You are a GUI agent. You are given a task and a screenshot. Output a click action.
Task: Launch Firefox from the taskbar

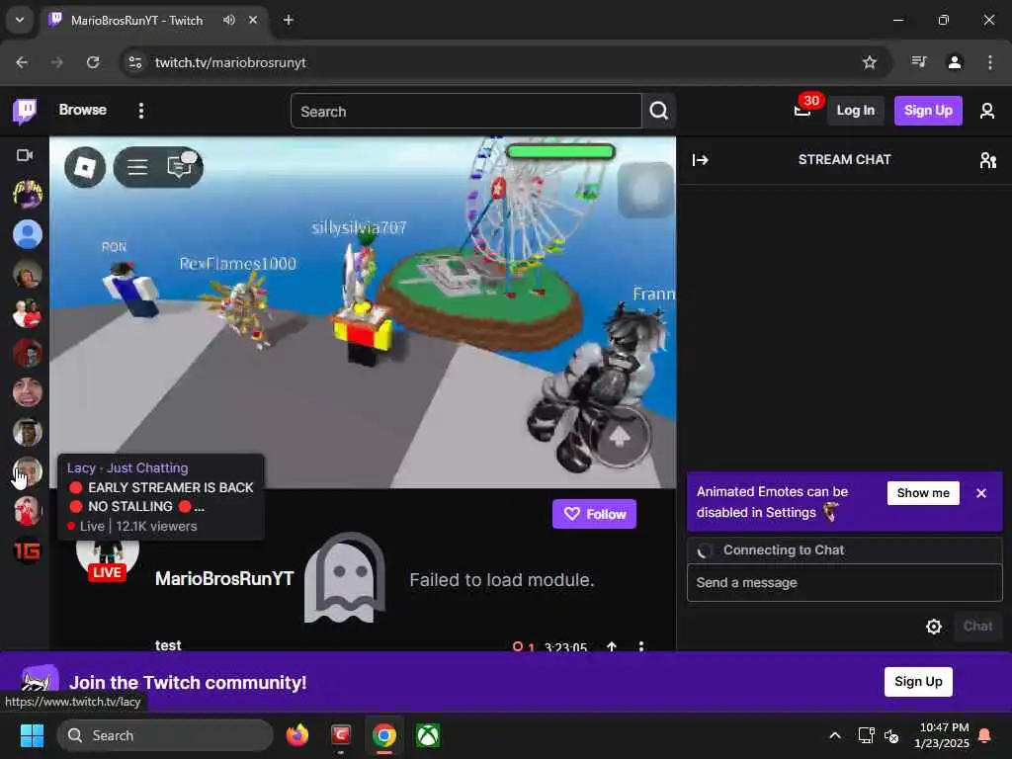(x=296, y=735)
